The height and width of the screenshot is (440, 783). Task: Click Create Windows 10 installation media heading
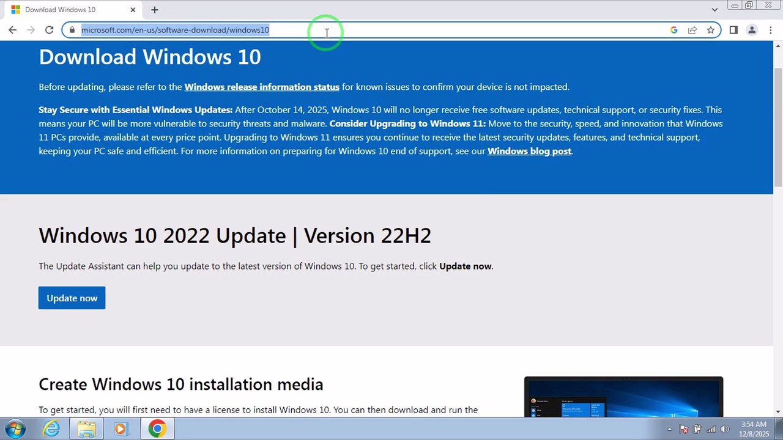pos(181,384)
